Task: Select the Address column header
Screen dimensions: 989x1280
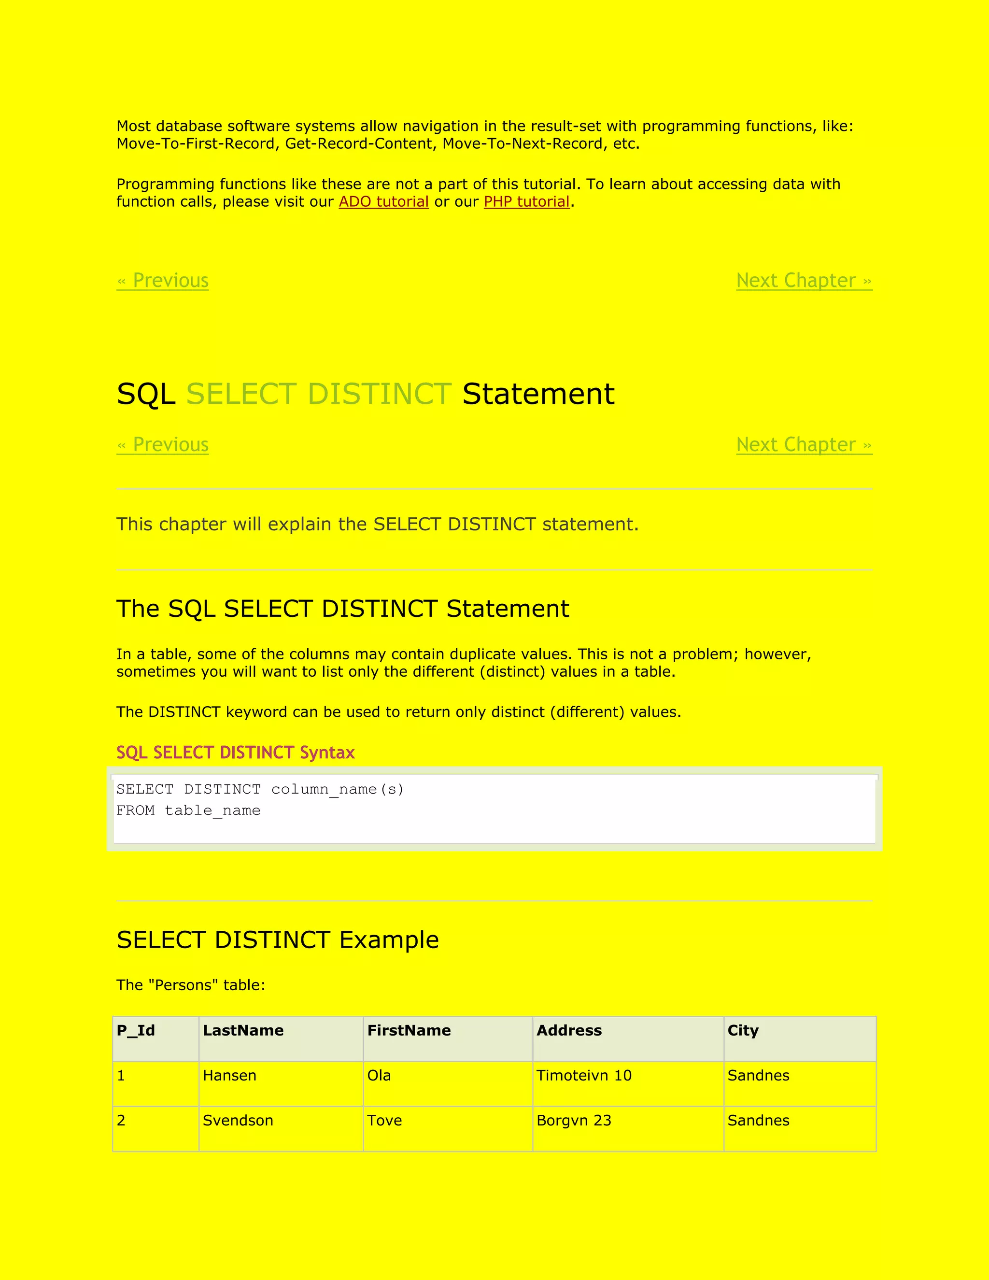Action: click(568, 1030)
